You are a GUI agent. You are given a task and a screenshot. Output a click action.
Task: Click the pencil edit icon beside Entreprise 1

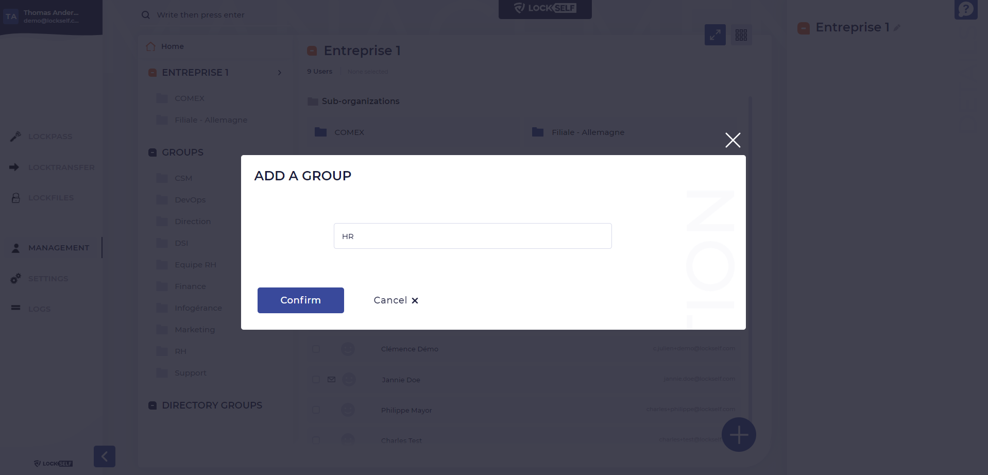(897, 28)
